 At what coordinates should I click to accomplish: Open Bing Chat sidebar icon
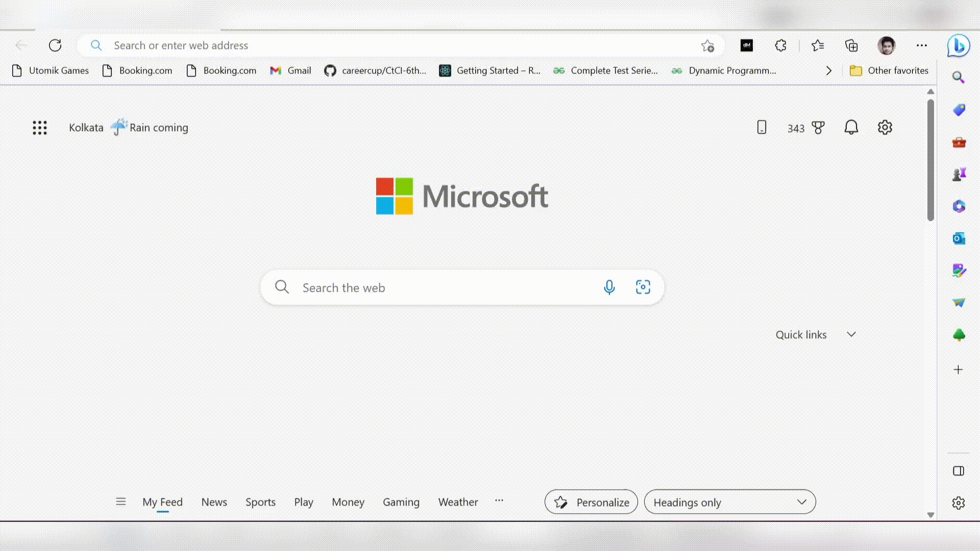point(959,46)
